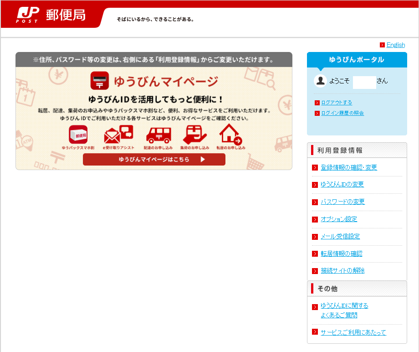
Task: Open メール受信設定 link
Action: click(x=340, y=237)
